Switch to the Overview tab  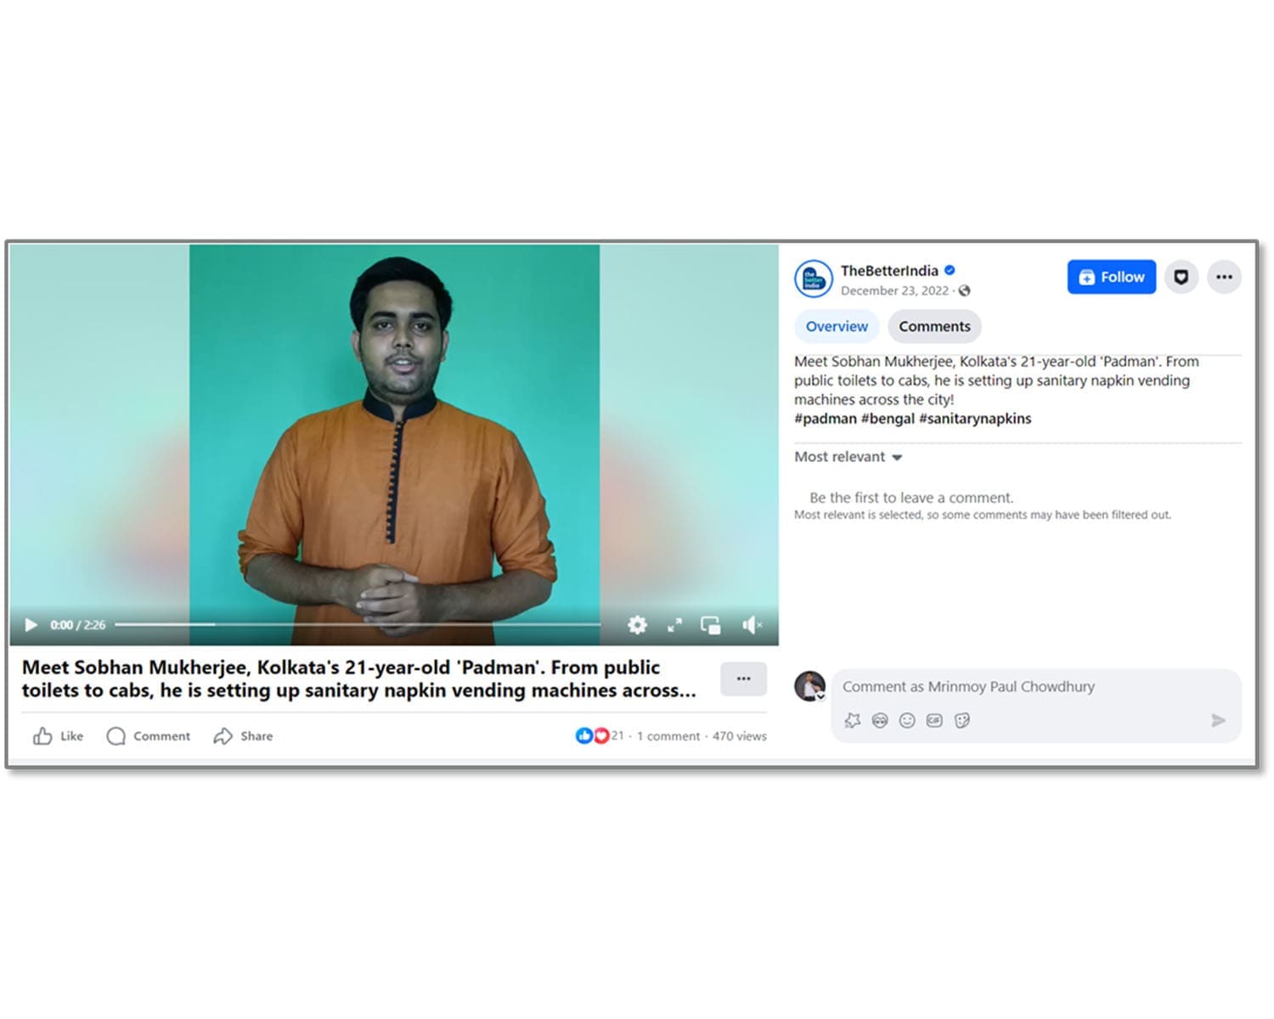click(x=837, y=327)
